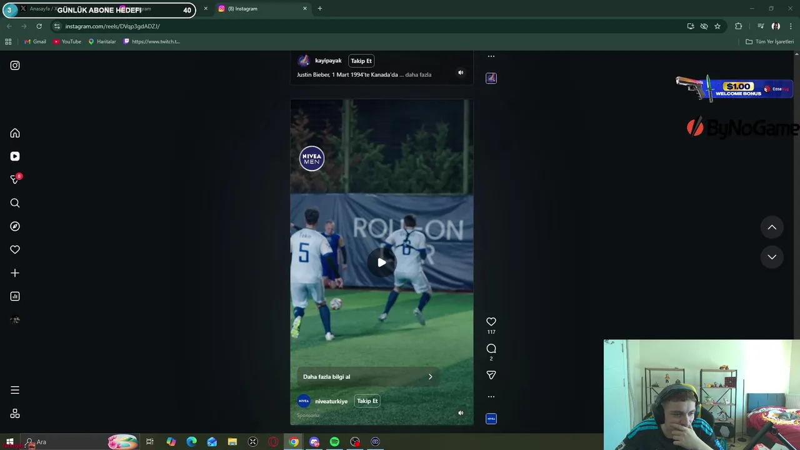The image size is (800, 450).
Task: Open three-dot options beside Nivea reel
Action: pos(491,396)
